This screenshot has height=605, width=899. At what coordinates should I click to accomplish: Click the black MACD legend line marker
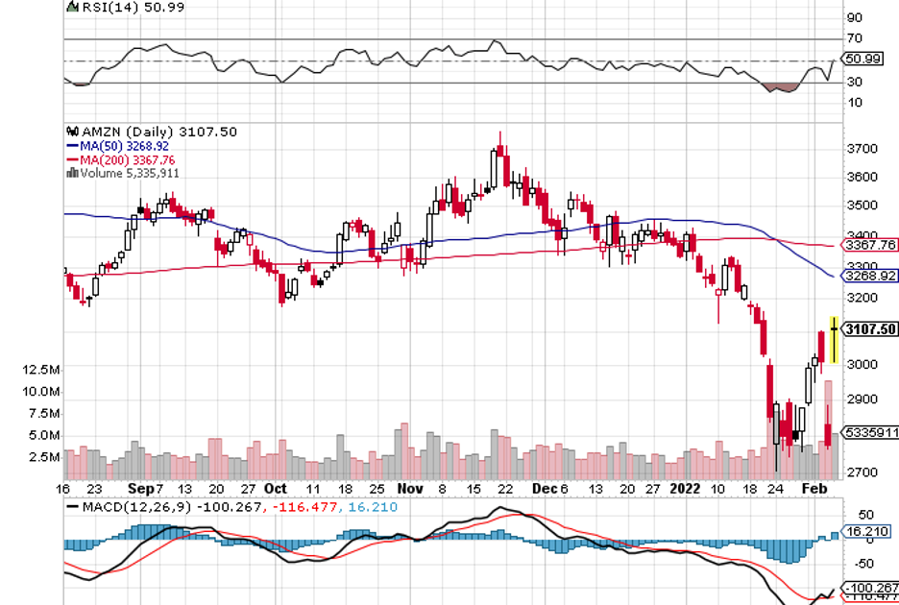[73, 505]
